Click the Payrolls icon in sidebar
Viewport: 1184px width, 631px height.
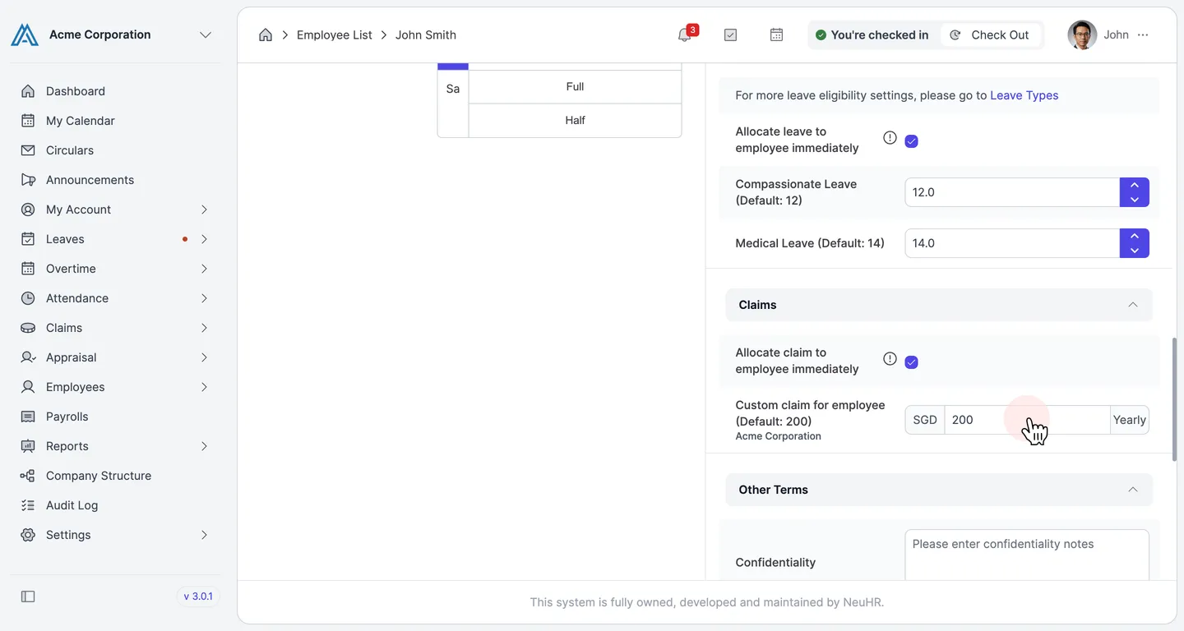[x=28, y=417]
